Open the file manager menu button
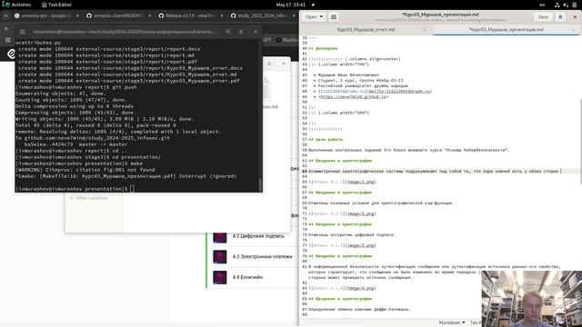This screenshot has height=327, width=582. [x=269, y=64]
